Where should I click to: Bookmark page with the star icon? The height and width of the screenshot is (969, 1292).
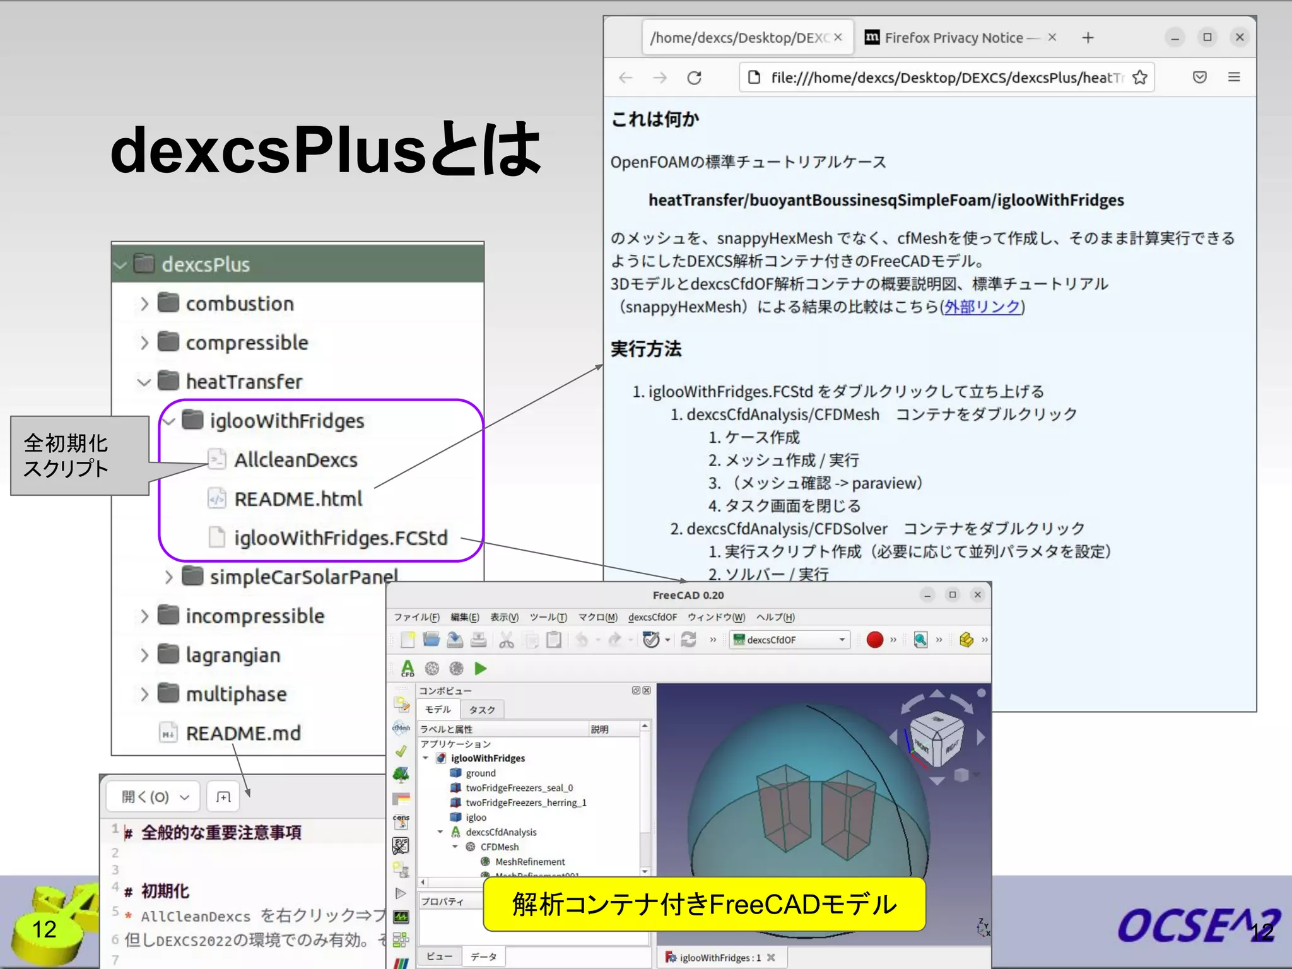point(1139,78)
